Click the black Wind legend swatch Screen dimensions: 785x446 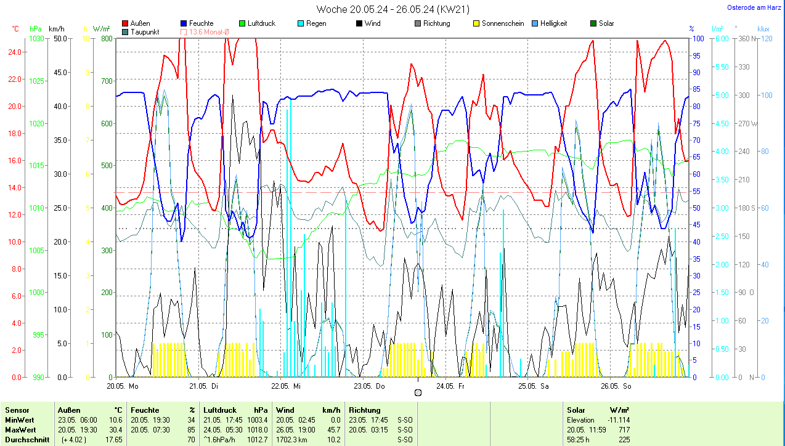(x=359, y=23)
